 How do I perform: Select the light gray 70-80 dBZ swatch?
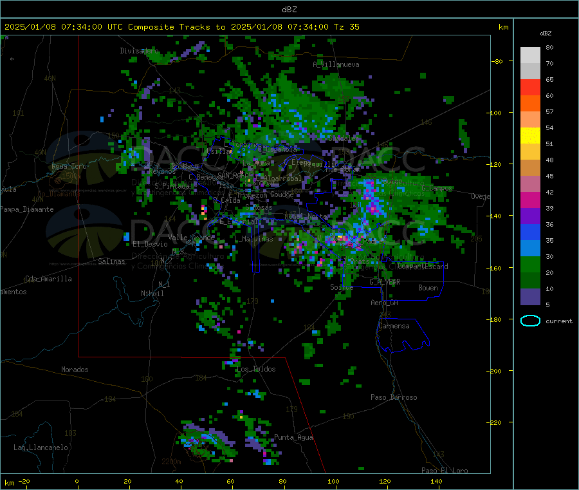pos(530,55)
